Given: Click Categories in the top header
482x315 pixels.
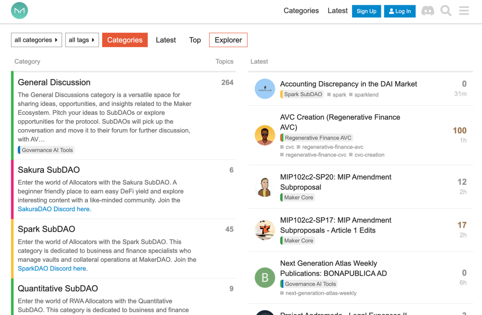Looking at the screenshot, I should 301,11.
